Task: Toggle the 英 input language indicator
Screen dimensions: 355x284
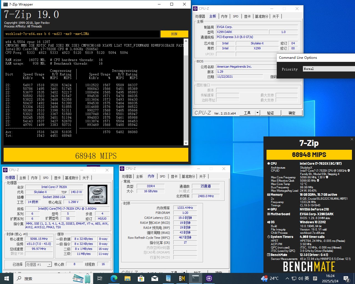Action: (307, 278)
